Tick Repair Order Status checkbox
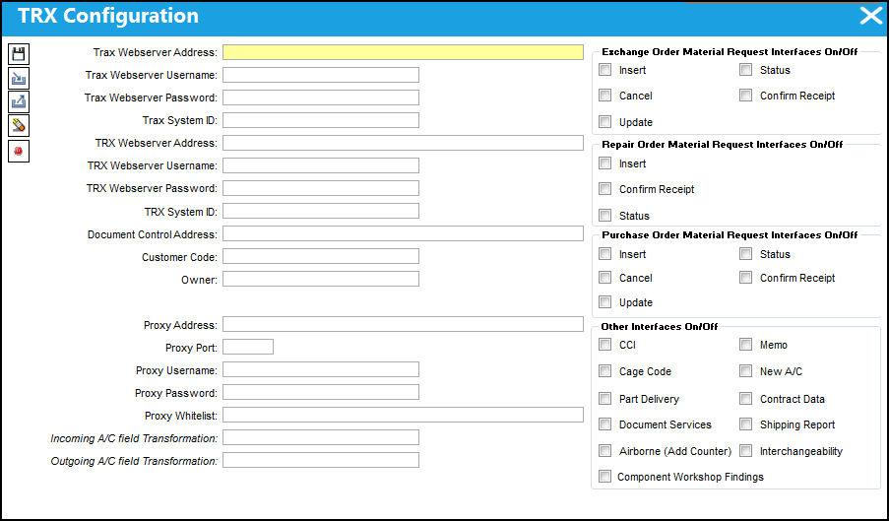This screenshot has height=521, width=889. coord(605,216)
